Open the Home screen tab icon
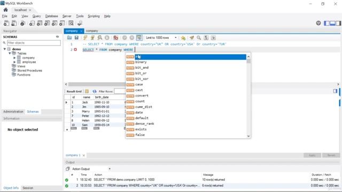342x192 pixels. point(6,10)
